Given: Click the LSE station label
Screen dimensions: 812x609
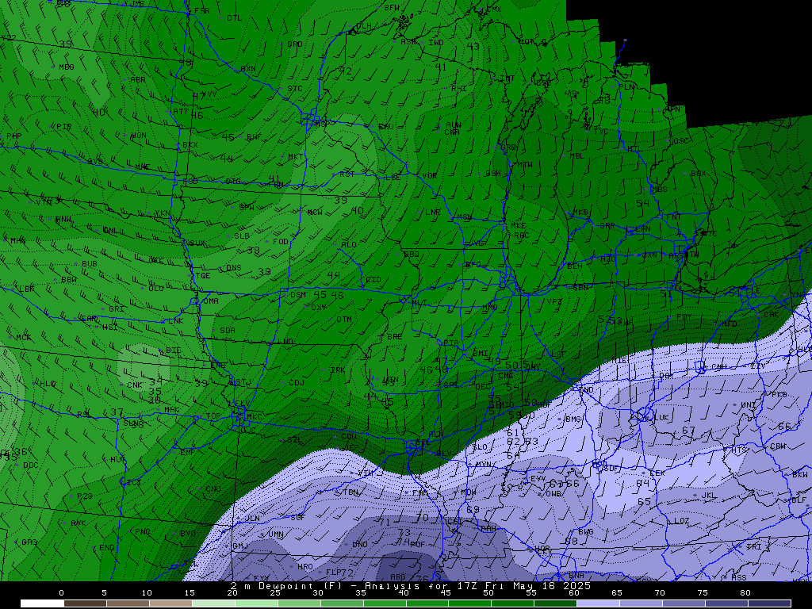Looking at the screenshot, I should [x=393, y=177].
